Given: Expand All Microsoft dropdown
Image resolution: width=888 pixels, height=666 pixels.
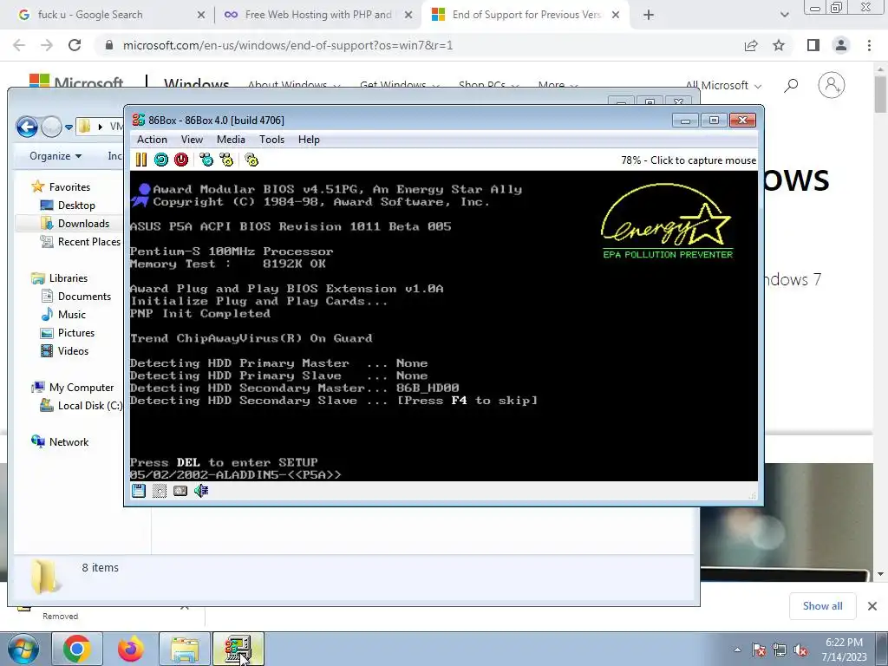Looking at the screenshot, I should [723, 86].
